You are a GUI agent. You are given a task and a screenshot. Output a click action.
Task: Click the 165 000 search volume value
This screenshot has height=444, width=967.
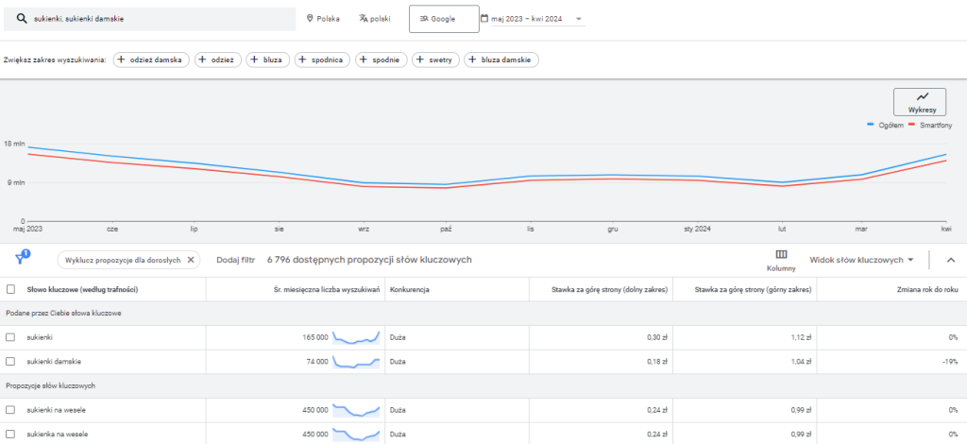314,337
